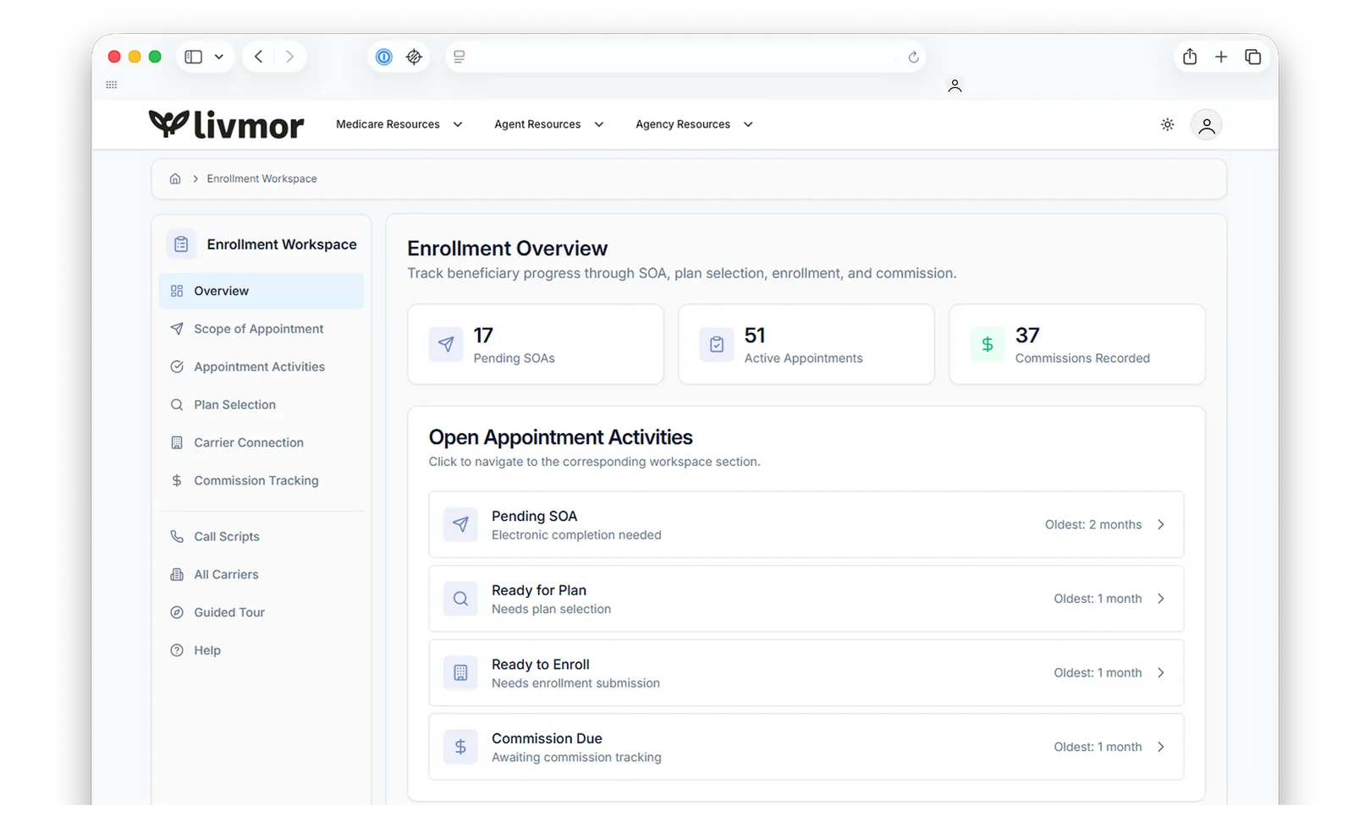
Task: Click the page reader icon in address bar
Action: tap(460, 57)
